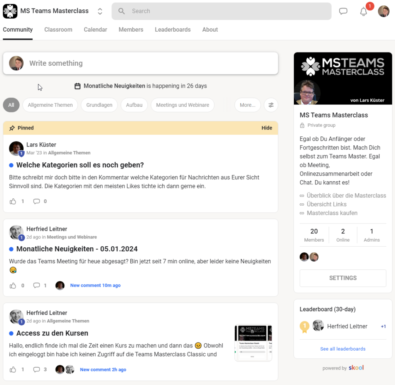Click the first online member avatar in sidebar
The image size is (395, 385).
click(304, 257)
